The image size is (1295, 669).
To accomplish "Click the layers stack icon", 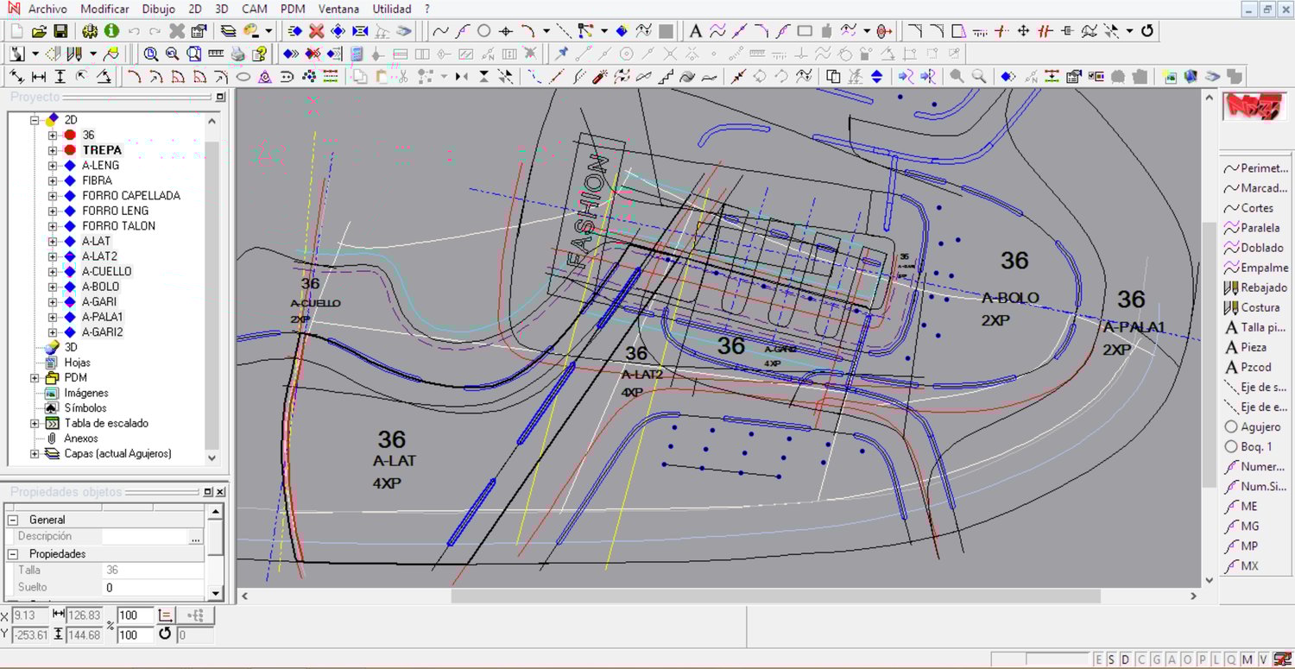I will pos(228,31).
